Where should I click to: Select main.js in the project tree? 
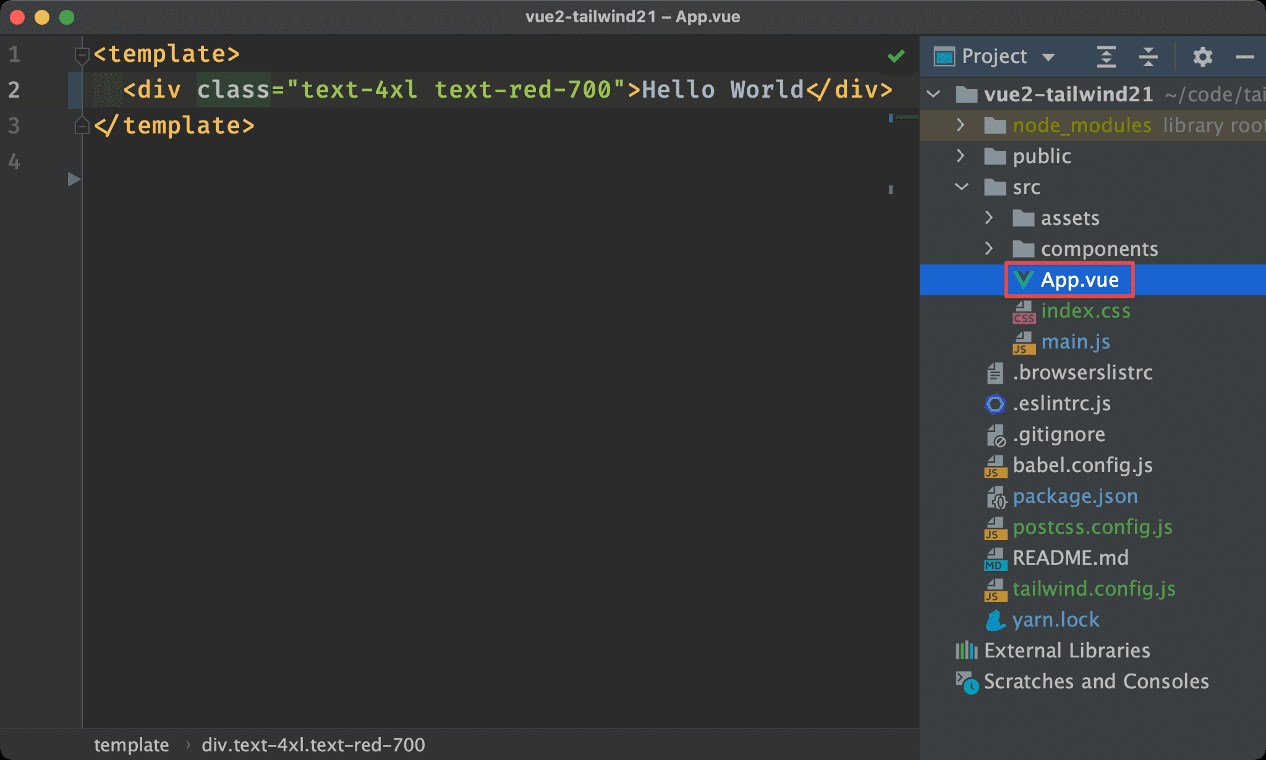tap(1076, 342)
